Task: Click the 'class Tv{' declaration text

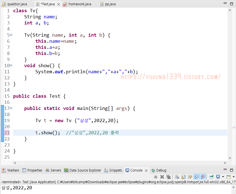Action: [25, 11]
